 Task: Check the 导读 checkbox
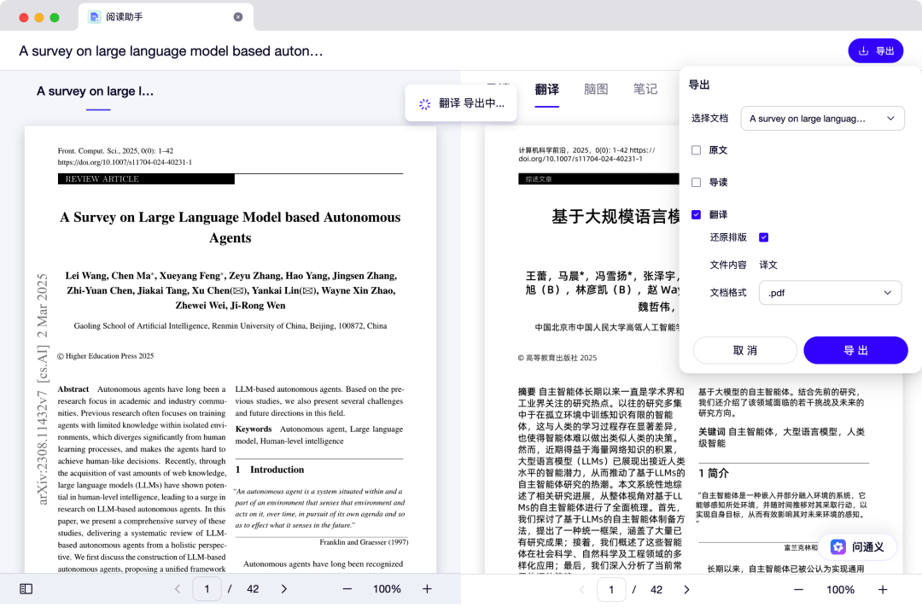tap(697, 183)
